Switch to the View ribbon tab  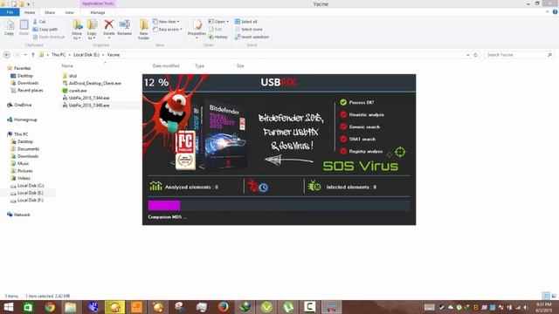(69, 12)
